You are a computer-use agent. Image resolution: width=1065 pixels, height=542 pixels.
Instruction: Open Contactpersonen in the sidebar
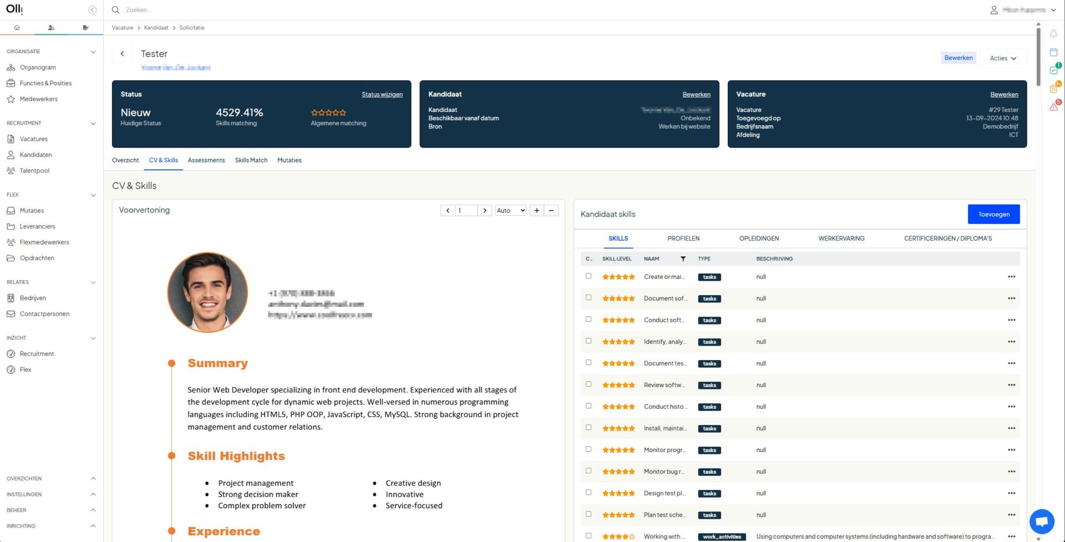point(44,314)
